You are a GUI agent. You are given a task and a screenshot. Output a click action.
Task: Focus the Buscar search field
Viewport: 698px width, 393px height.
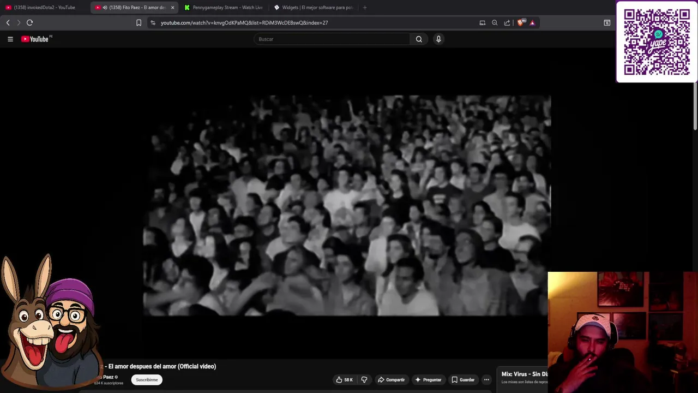332,39
